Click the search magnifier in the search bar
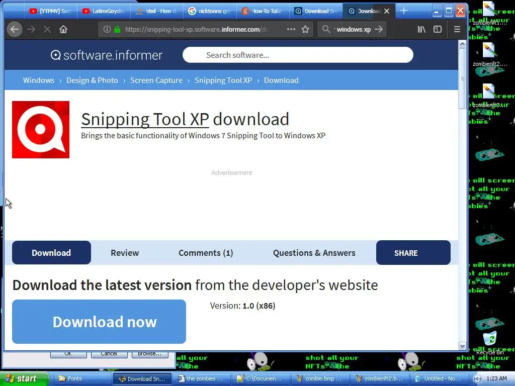515x386 pixels. click(x=326, y=29)
